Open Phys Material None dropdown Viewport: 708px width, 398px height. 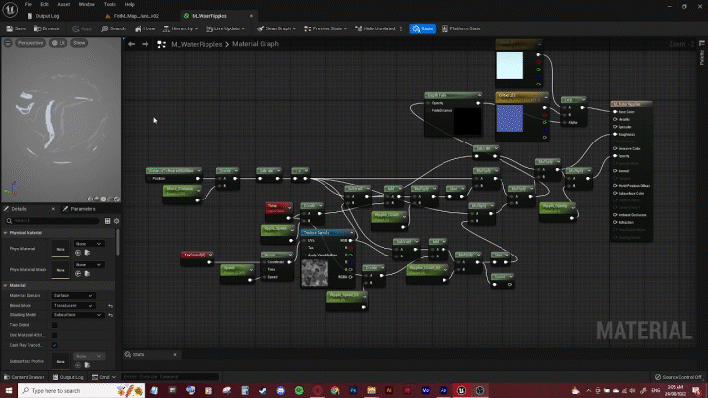click(x=88, y=244)
